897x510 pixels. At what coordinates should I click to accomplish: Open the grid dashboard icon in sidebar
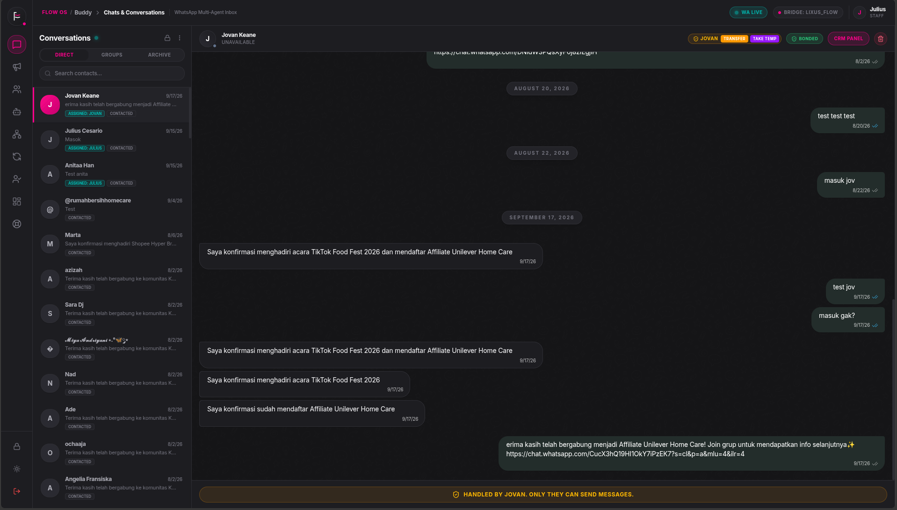pyautogui.click(x=17, y=201)
